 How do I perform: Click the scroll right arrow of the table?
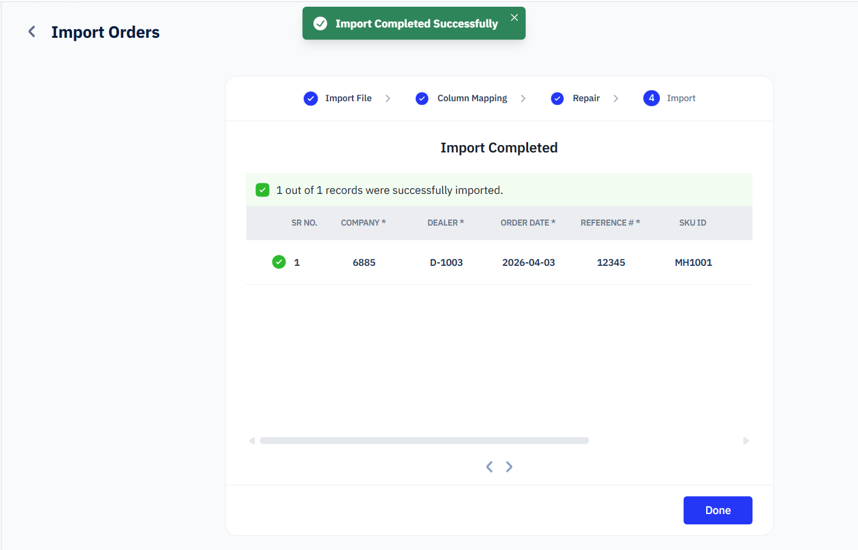[746, 441]
